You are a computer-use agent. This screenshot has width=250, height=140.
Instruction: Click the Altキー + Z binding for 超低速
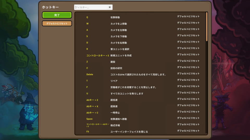pos(92,100)
